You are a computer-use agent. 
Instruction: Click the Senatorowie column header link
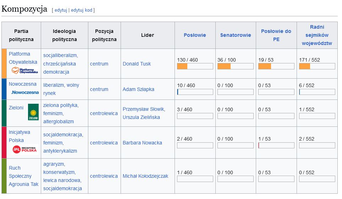pos(236,35)
